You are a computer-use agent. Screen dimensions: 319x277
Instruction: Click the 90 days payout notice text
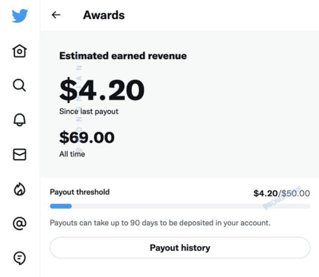(x=160, y=223)
